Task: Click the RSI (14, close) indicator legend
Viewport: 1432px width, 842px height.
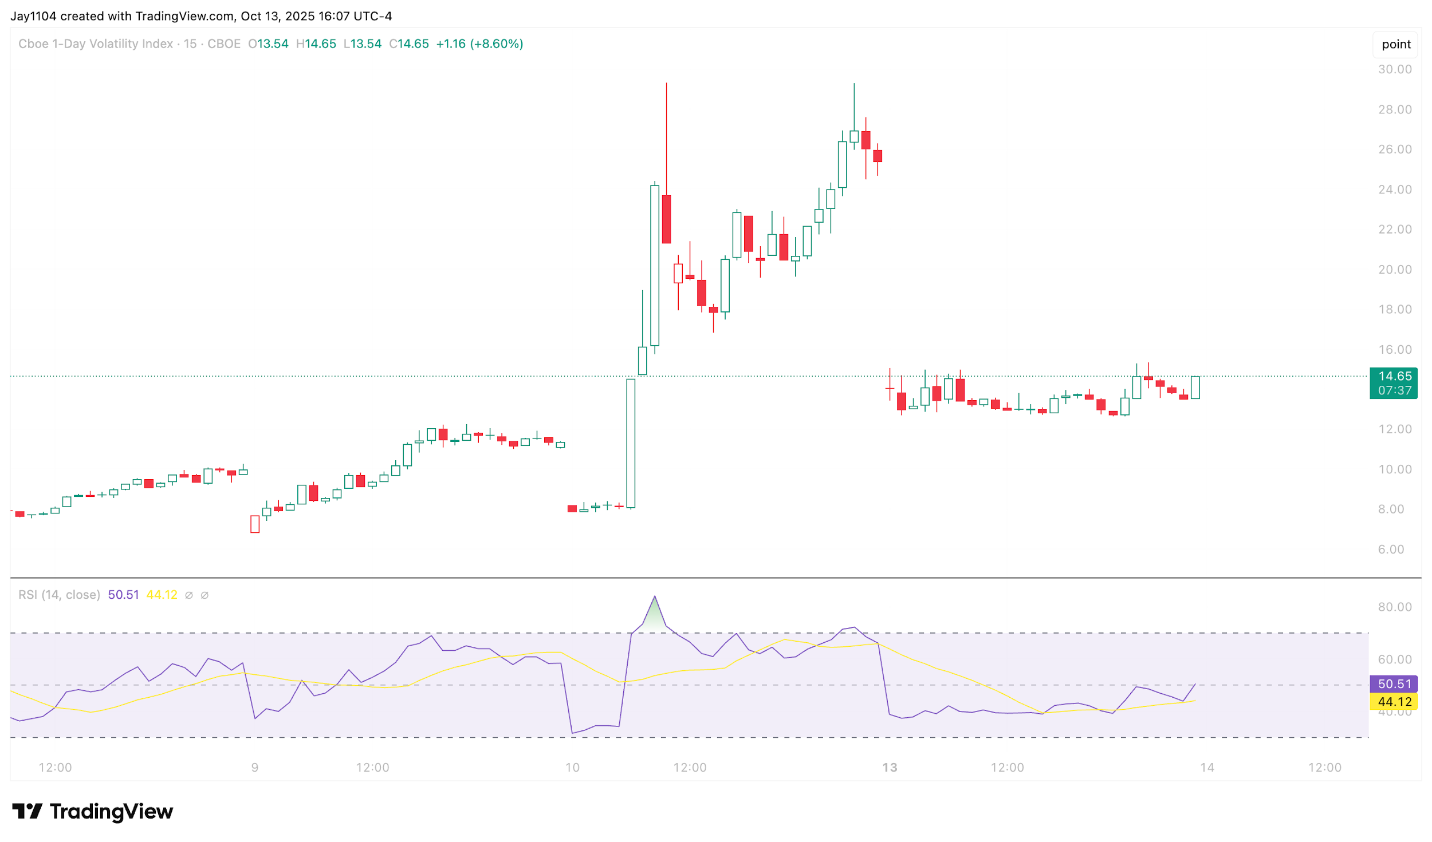Action: click(x=59, y=595)
